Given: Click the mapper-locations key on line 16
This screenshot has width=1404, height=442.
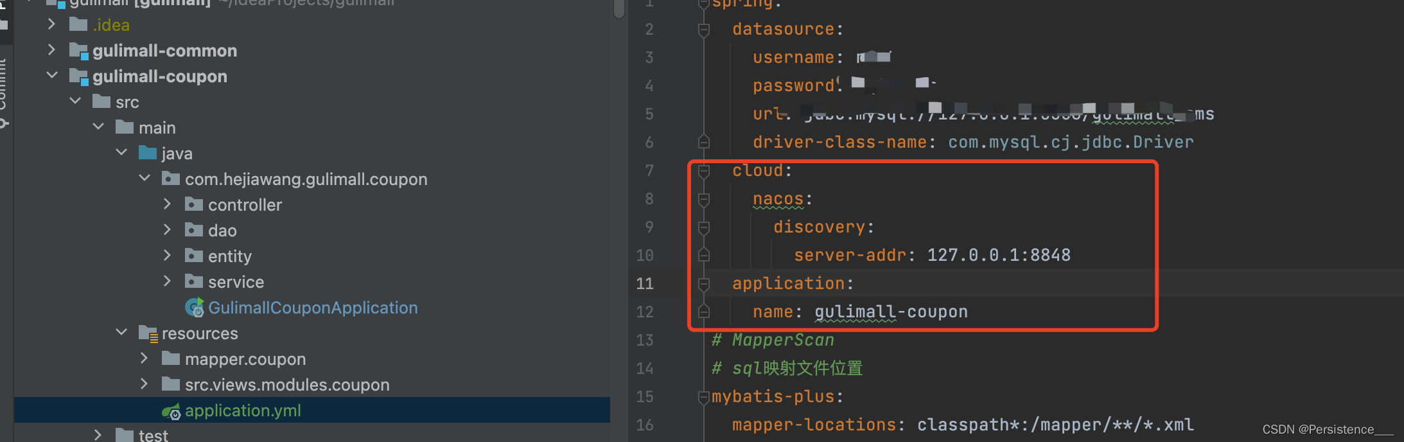Looking at the screenshot, I should click(814, 425).
